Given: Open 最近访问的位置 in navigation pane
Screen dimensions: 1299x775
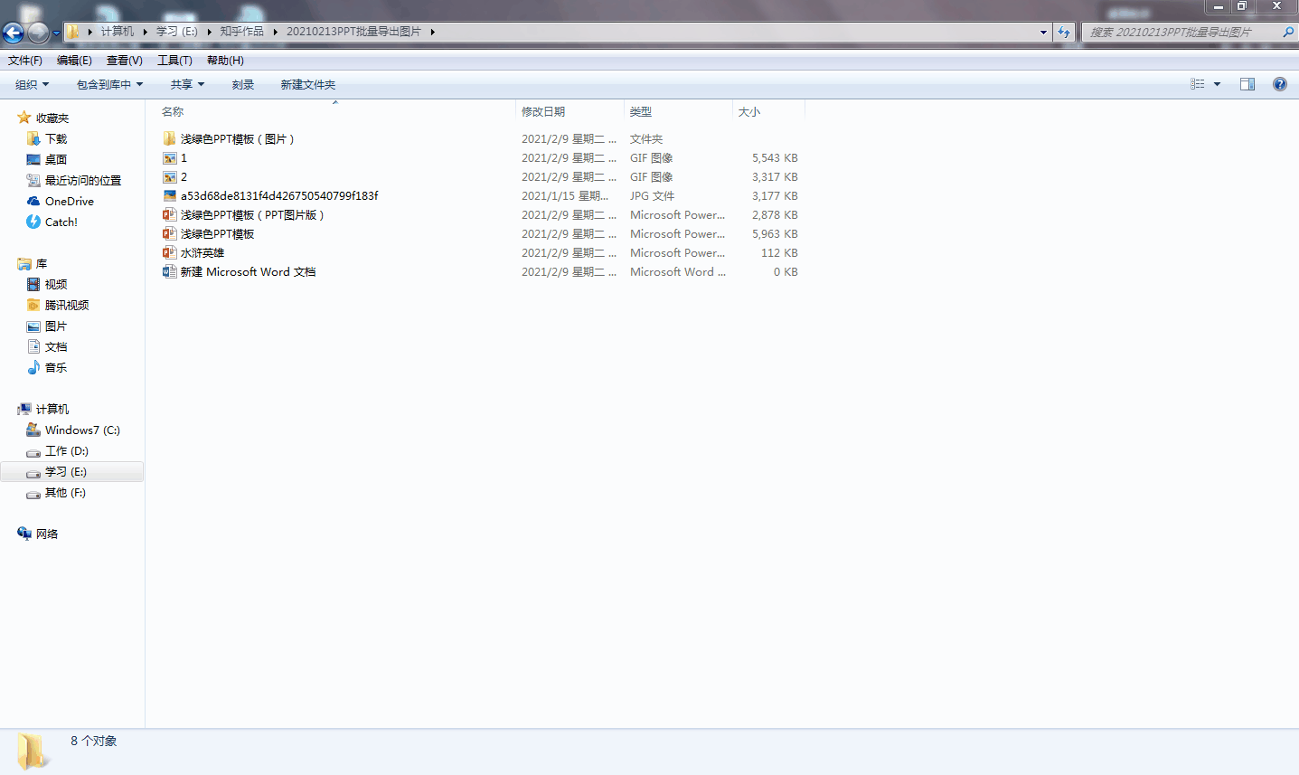Looking at the screenshot, I should tap(83, 181).
